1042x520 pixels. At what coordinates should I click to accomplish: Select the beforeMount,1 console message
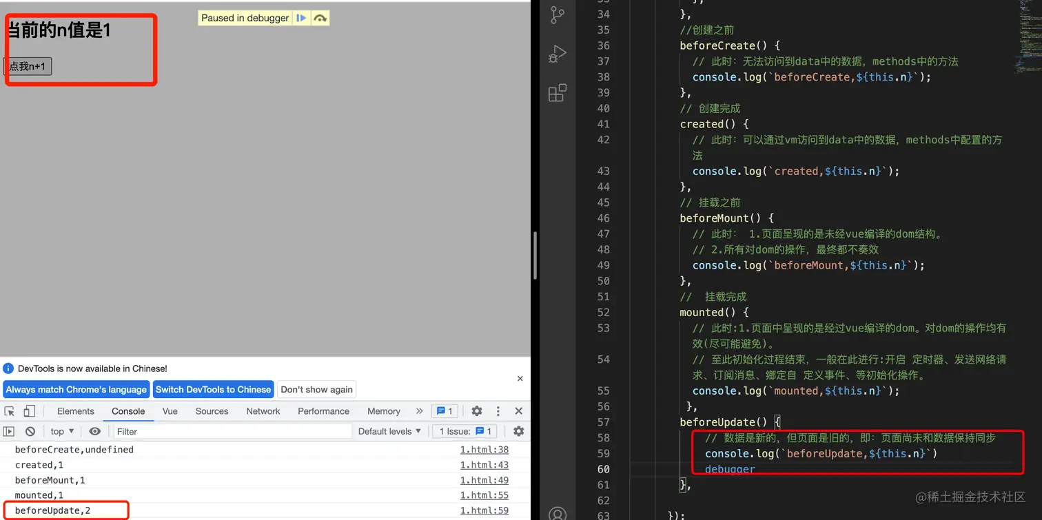[50, 480]
